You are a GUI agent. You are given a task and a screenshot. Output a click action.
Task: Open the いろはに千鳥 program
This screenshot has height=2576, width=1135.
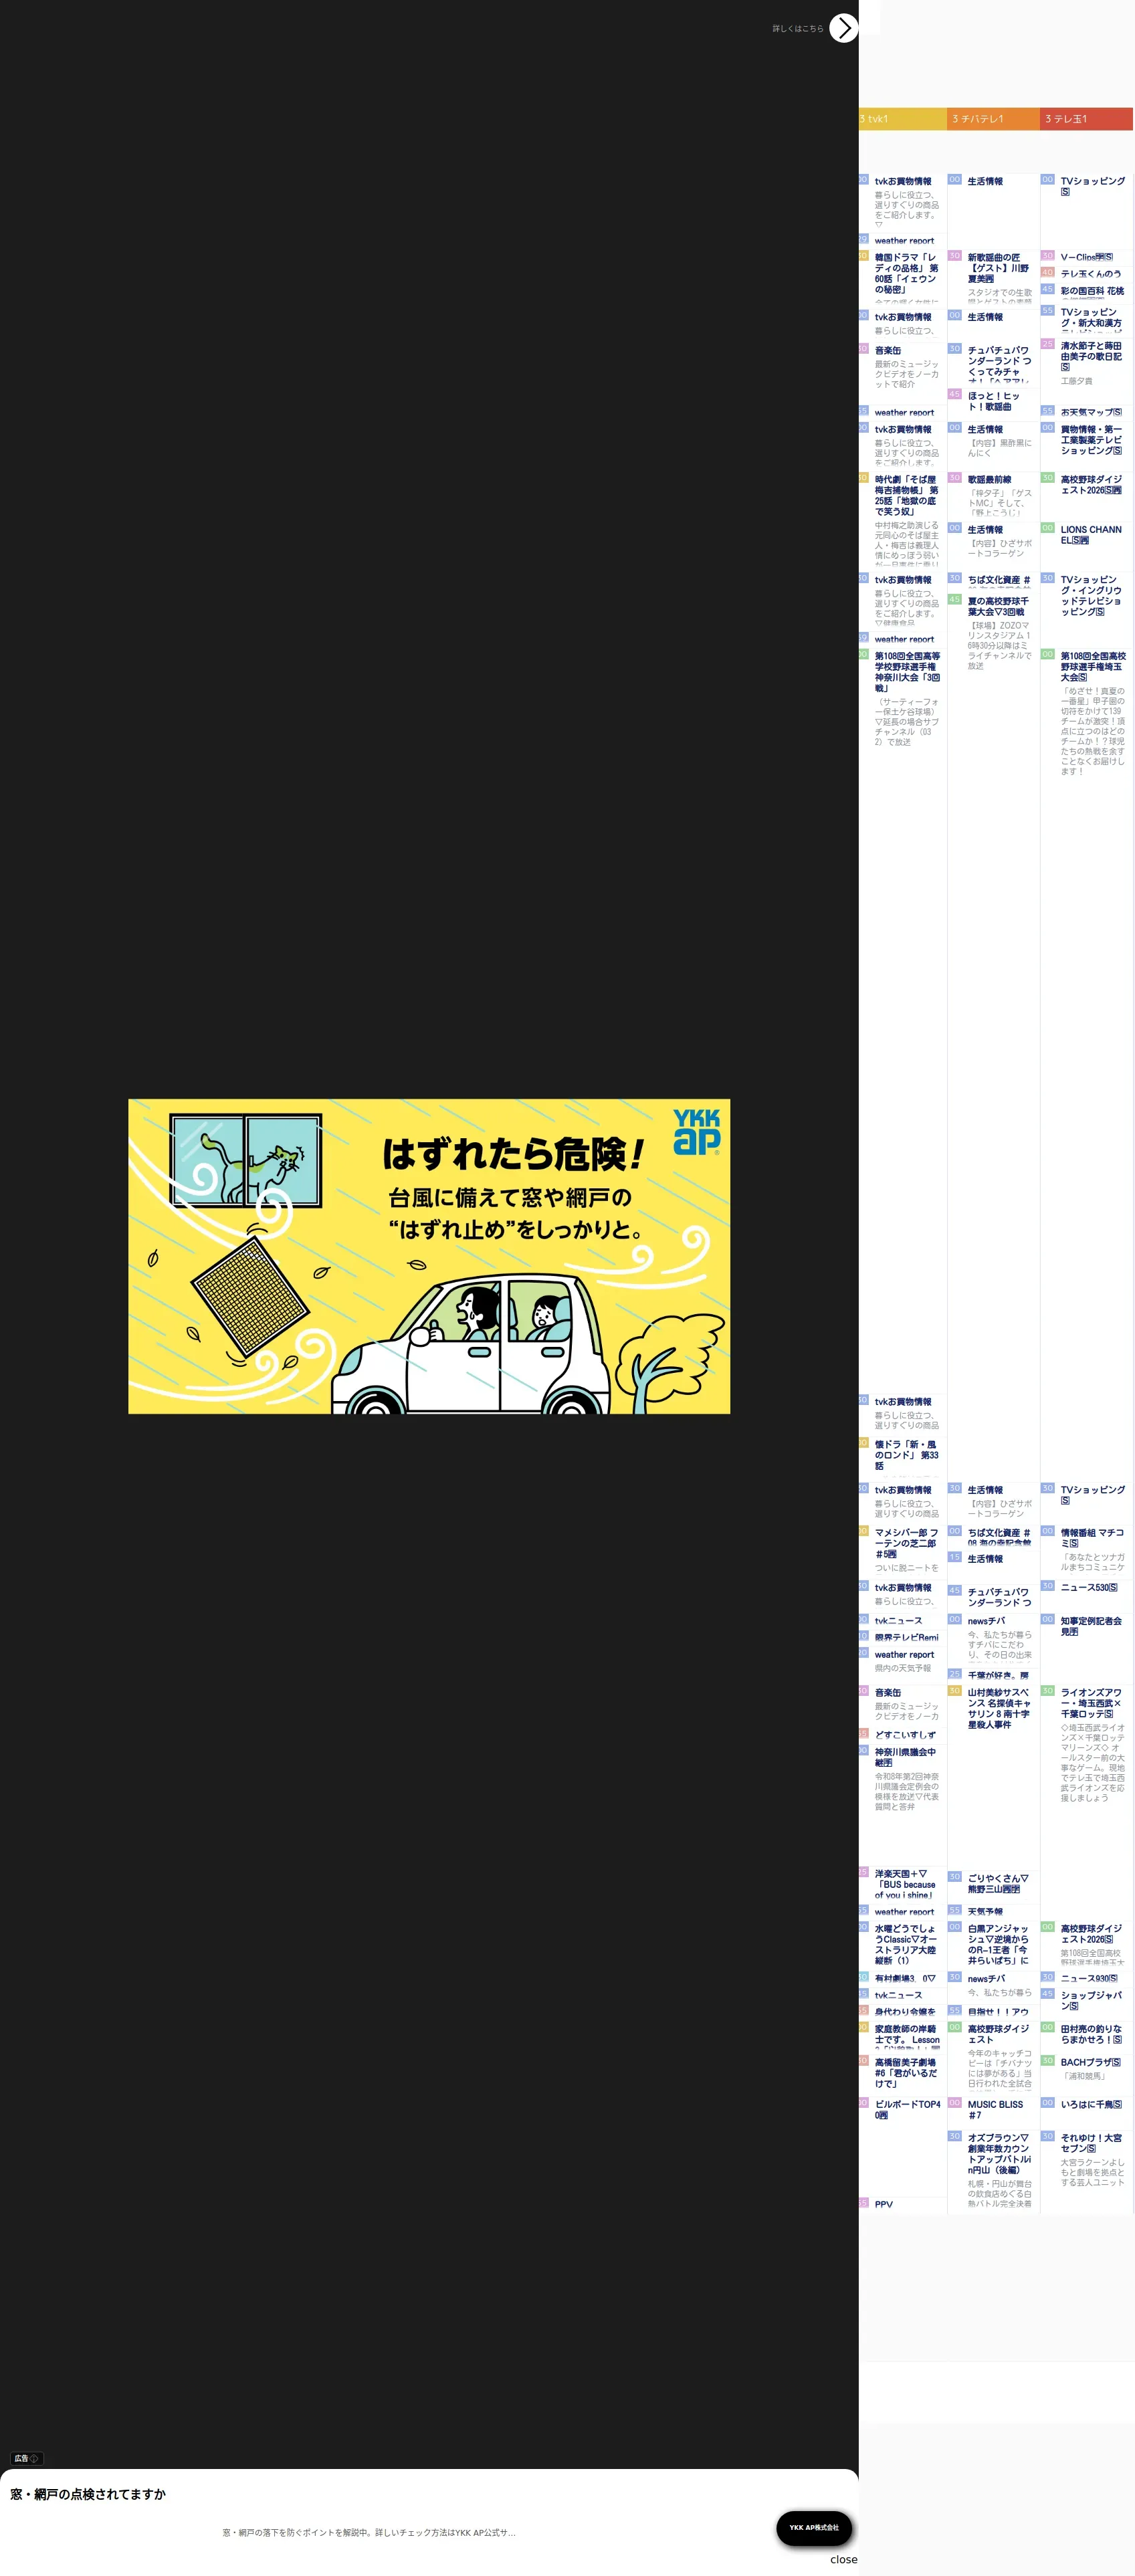coord(1091,2104)
